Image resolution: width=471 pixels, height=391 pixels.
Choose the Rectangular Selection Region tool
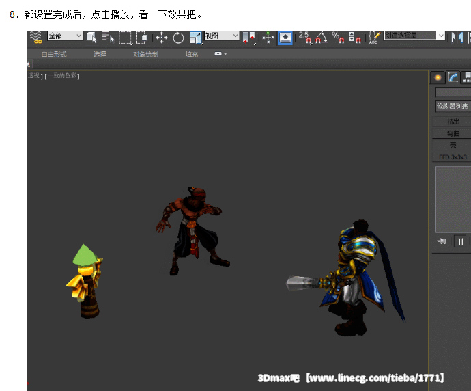[x=126, y=38]
